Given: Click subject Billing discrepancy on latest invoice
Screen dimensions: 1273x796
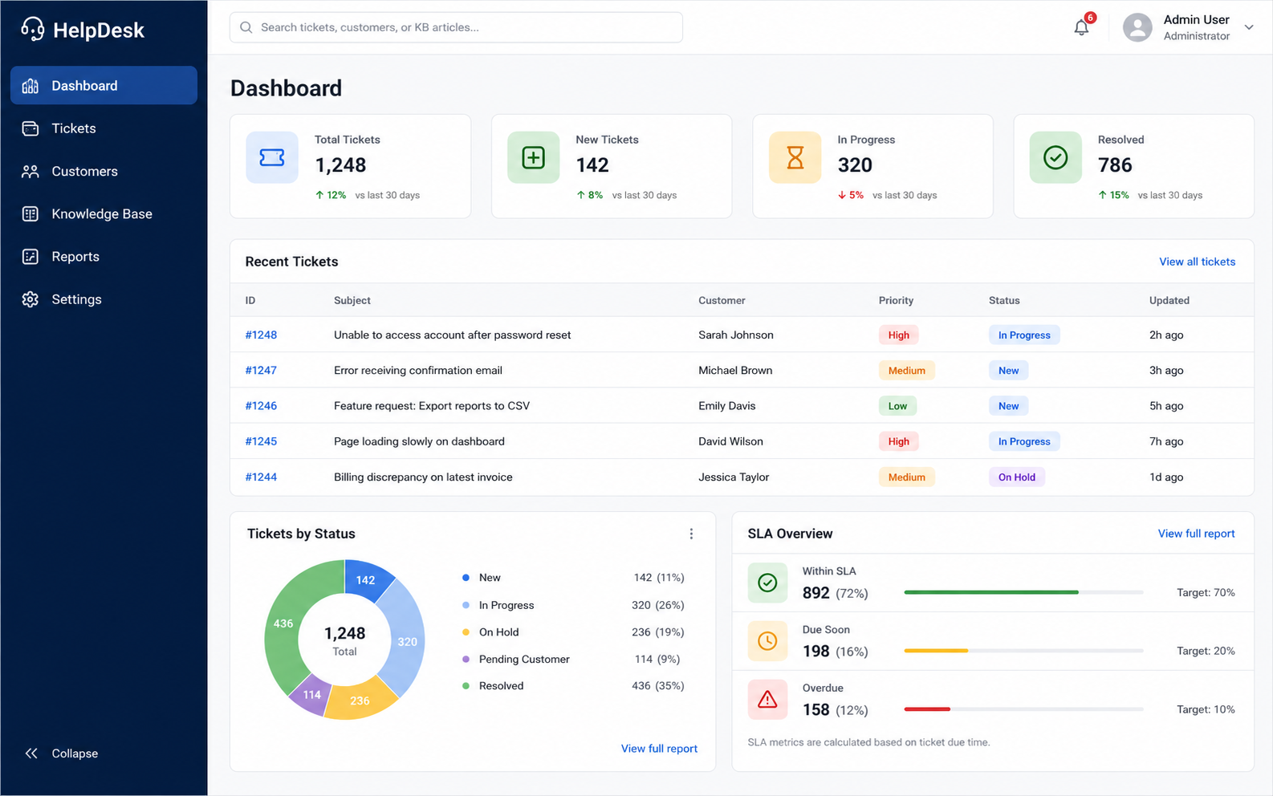Looking at the screenshot, I should click(423, 477).
